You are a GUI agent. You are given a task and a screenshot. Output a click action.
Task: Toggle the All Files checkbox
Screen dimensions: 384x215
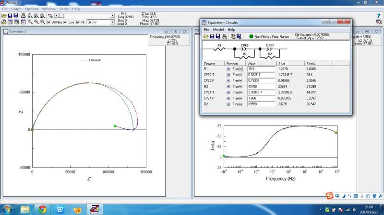(x=49, y=22)
